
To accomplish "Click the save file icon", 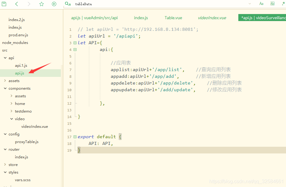I will point(4,4).
